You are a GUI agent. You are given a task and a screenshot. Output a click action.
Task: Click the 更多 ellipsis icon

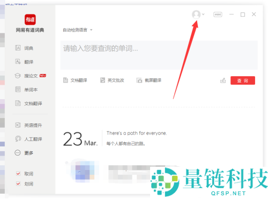[x=18, y=153]
